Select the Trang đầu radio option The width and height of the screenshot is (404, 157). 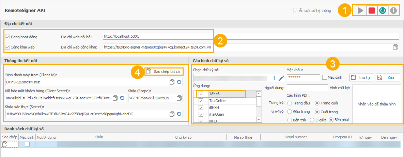click(289, 103)
